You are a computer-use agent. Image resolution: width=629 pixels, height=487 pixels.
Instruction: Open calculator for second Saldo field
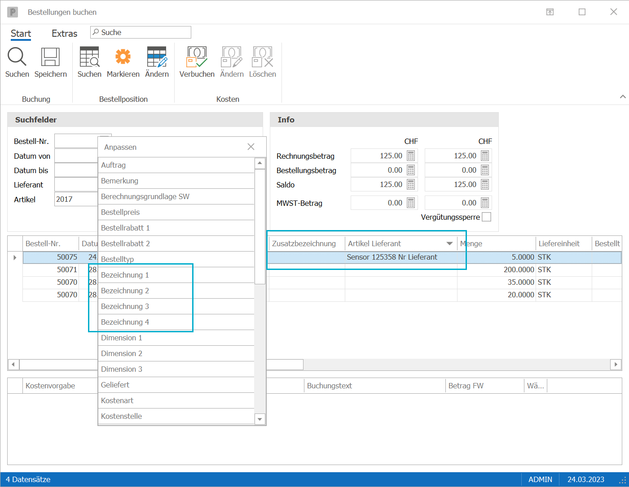pyautogui.click(x=485, y=184)
